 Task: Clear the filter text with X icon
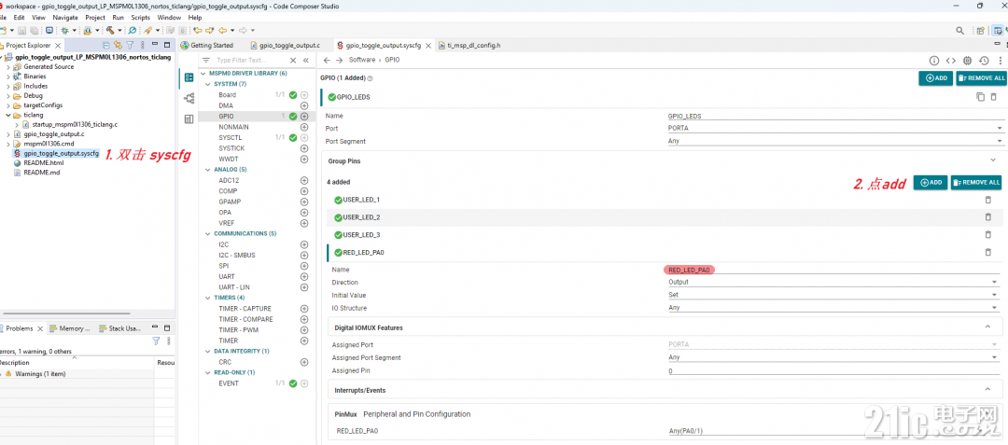(x=293, y=60)
